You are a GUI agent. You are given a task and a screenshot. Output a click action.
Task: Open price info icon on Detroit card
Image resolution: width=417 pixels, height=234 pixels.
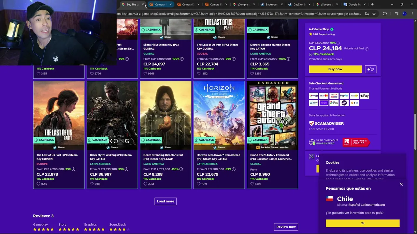[x=289, y=59]
